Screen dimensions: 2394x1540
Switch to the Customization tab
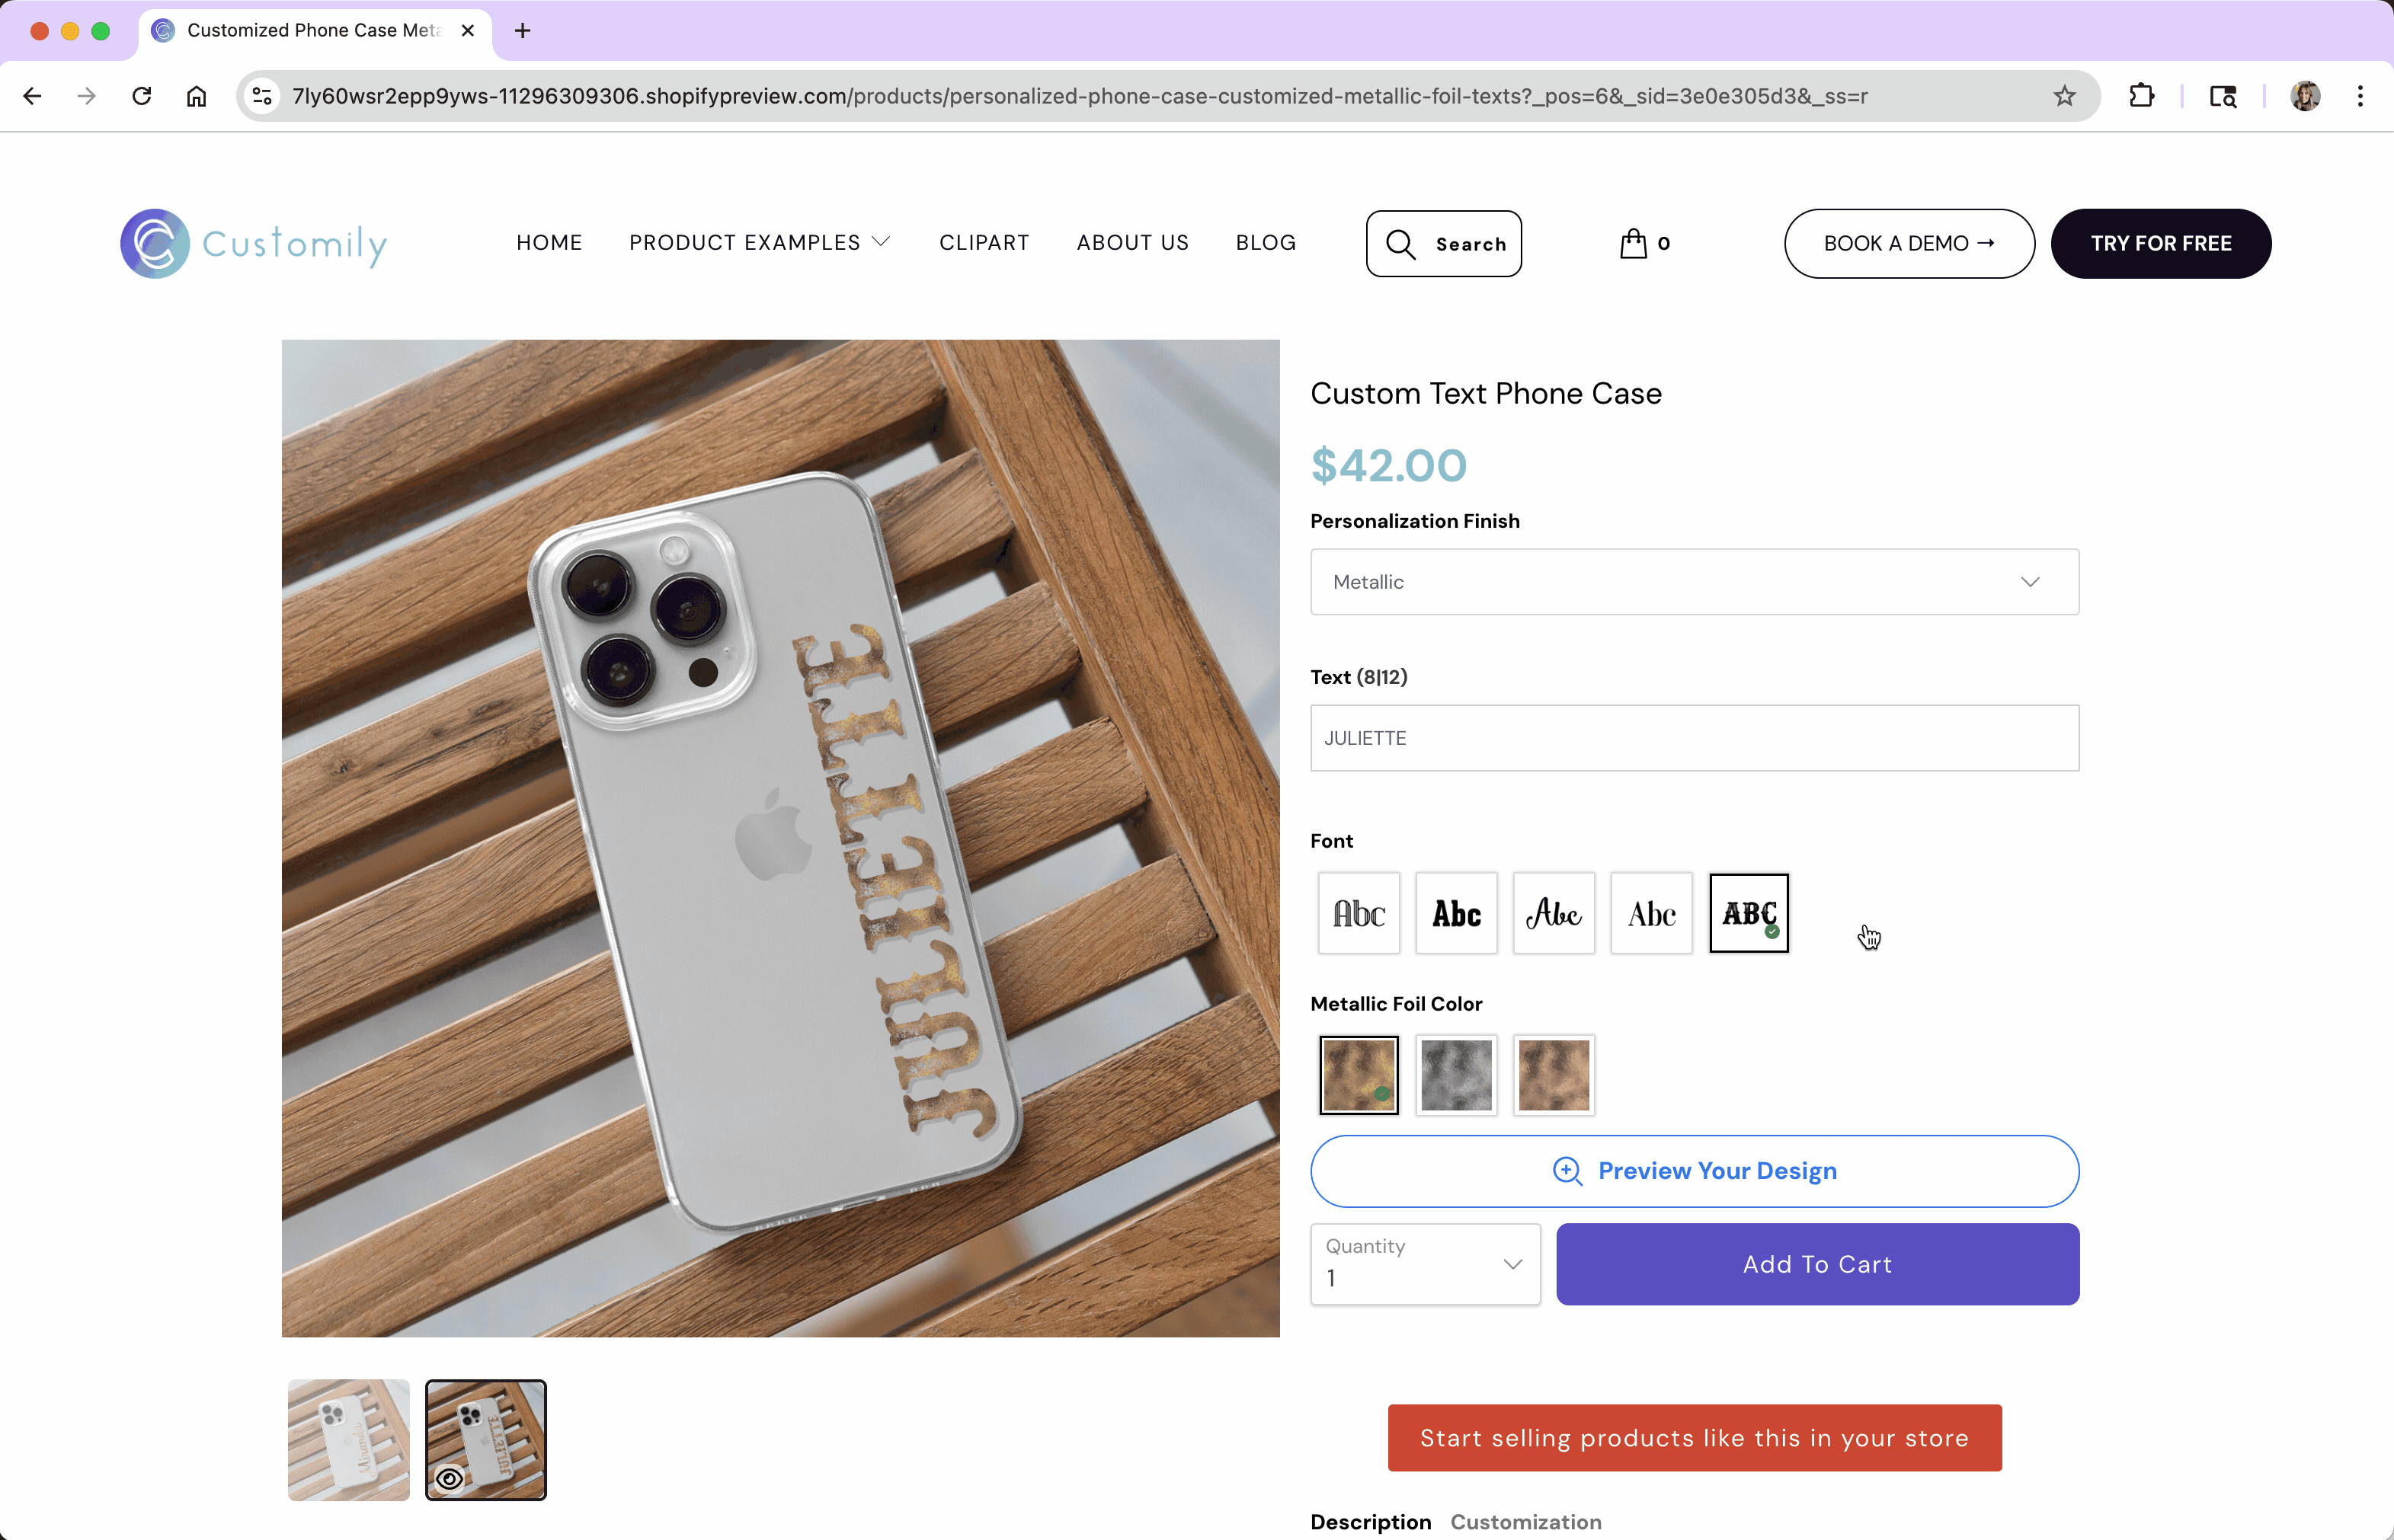coord(1525,1521)
